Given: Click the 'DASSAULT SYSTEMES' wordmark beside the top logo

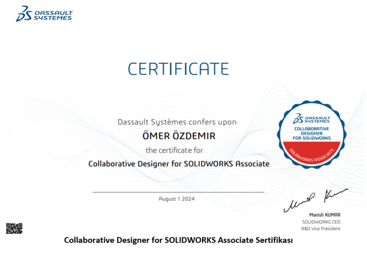Looking at the screenshot, I should point(53,15).
